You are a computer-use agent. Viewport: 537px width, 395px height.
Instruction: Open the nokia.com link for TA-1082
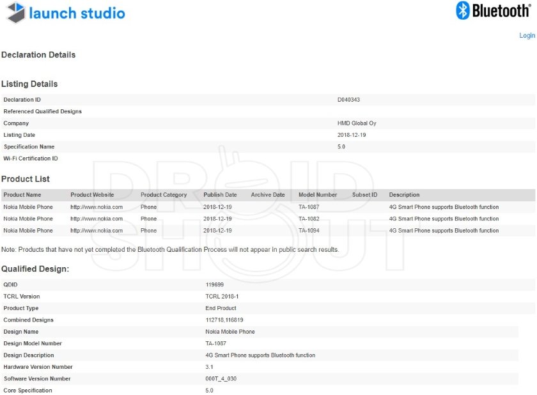pos(97,219)
